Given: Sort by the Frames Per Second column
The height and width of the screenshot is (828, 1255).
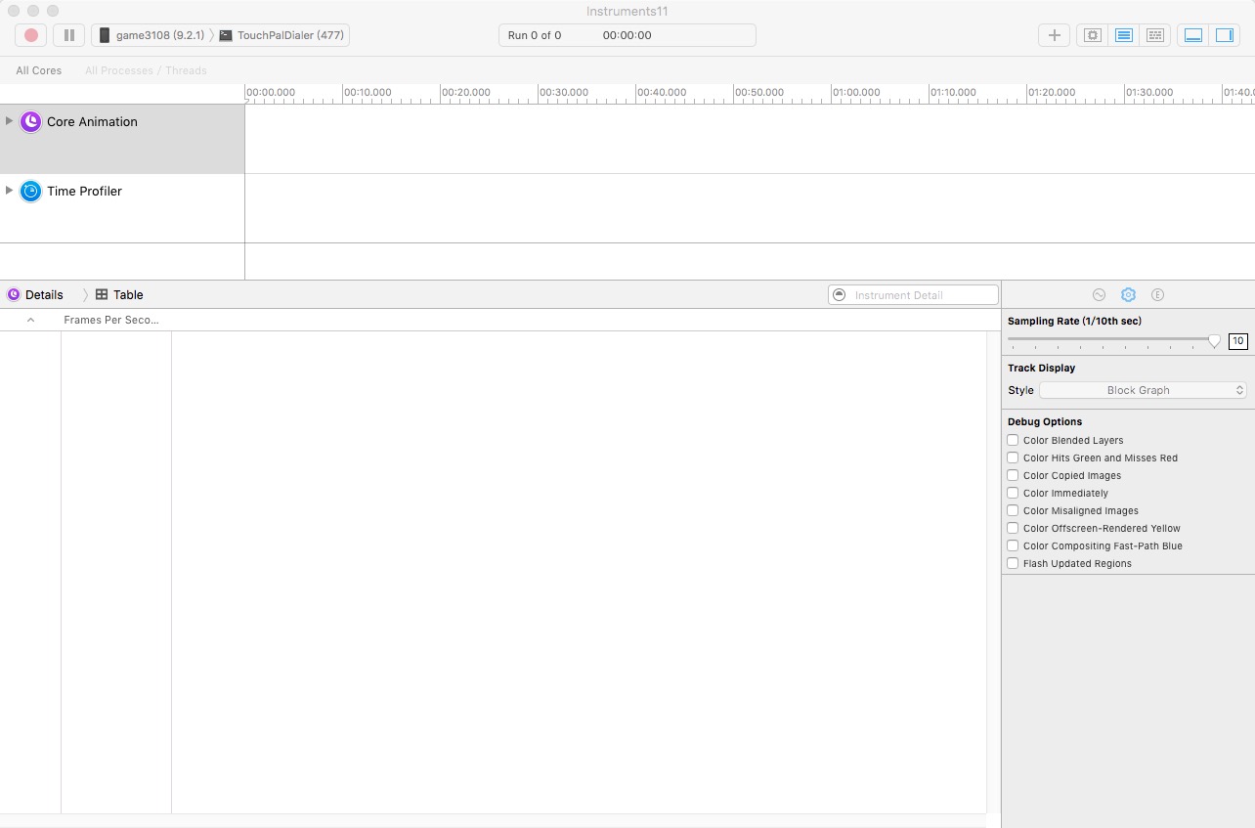Looking at the screenshot, I should coord(111,320).
